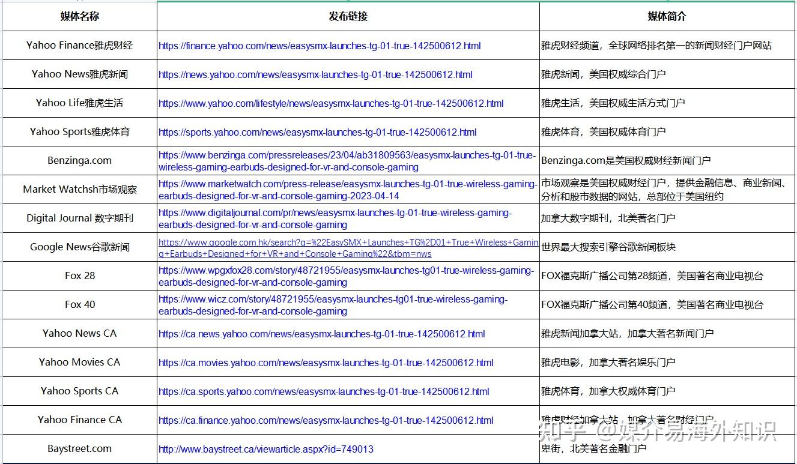Select the 媒体简介 header cell
The image size is (797, 464).
click(667, 16)
